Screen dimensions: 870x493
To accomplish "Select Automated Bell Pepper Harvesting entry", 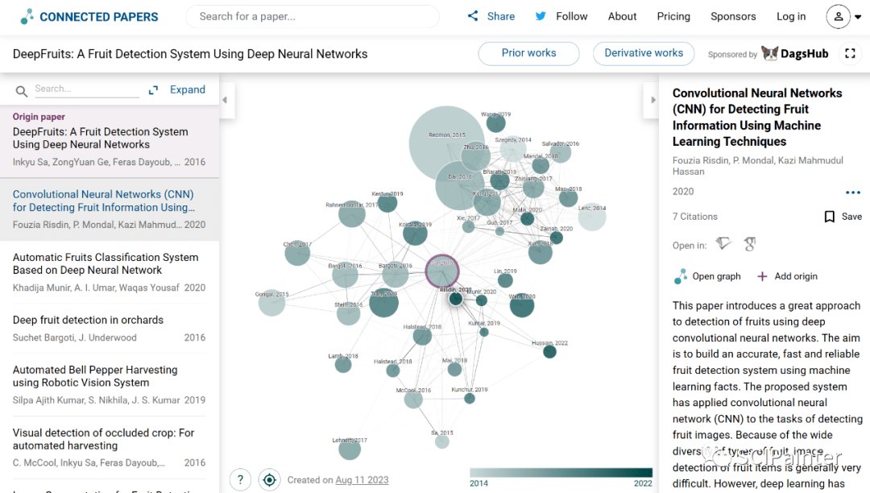I will [110, 384].
